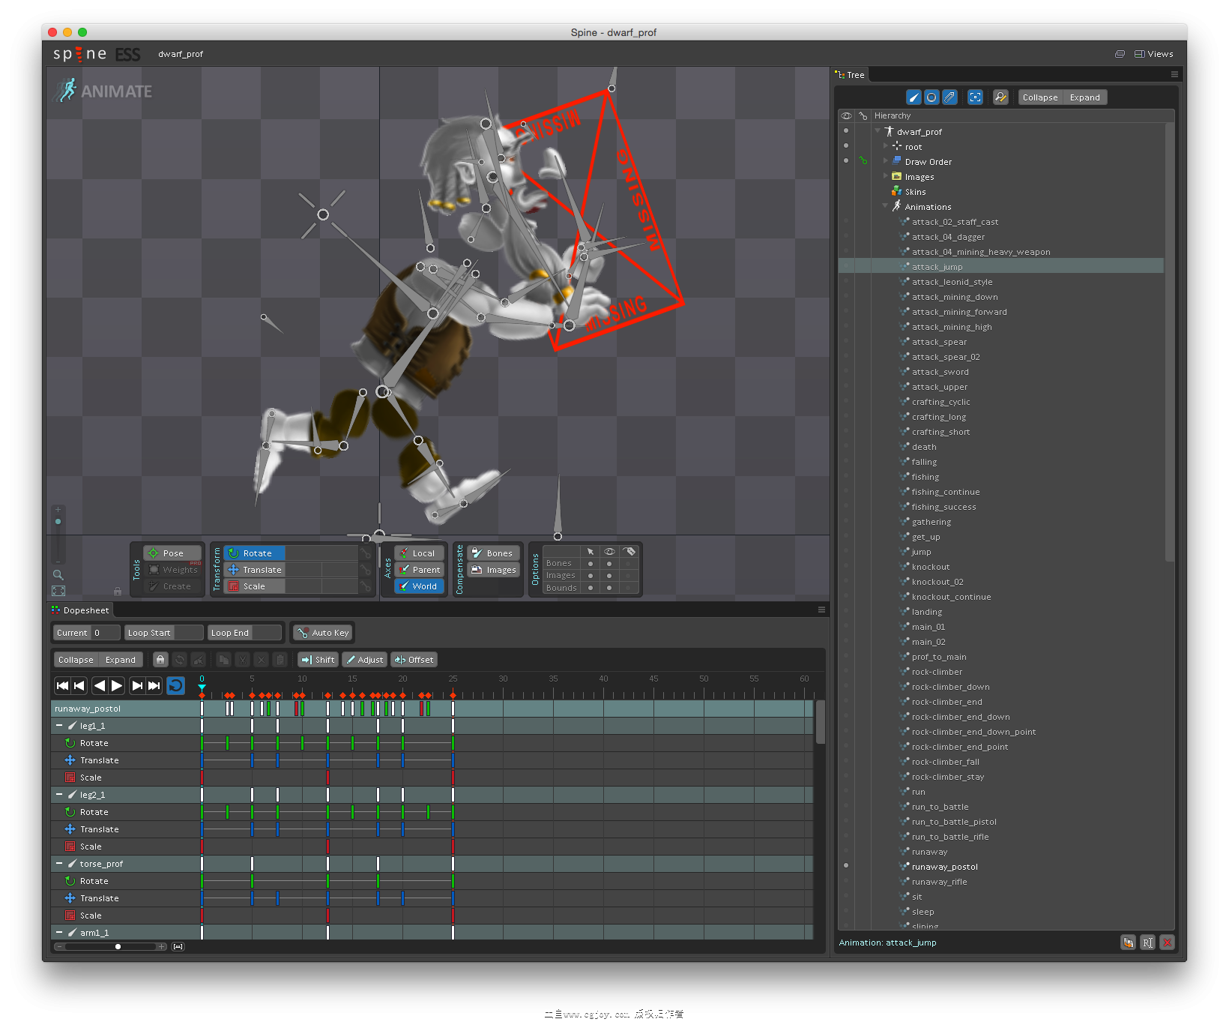
Task: Click the red delete icon under Tree
Action: point(1167,943)
